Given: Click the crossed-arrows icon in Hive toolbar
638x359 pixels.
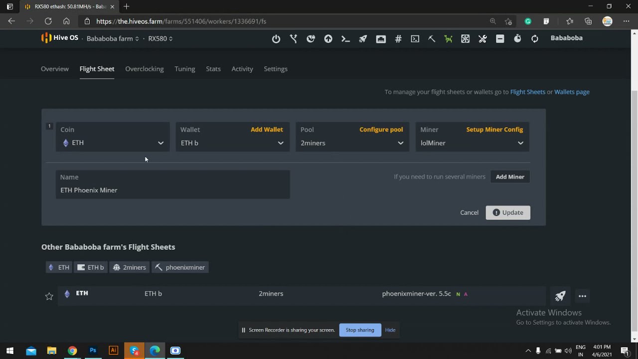Looking at the screenshot, I should (x=294, y=38).
